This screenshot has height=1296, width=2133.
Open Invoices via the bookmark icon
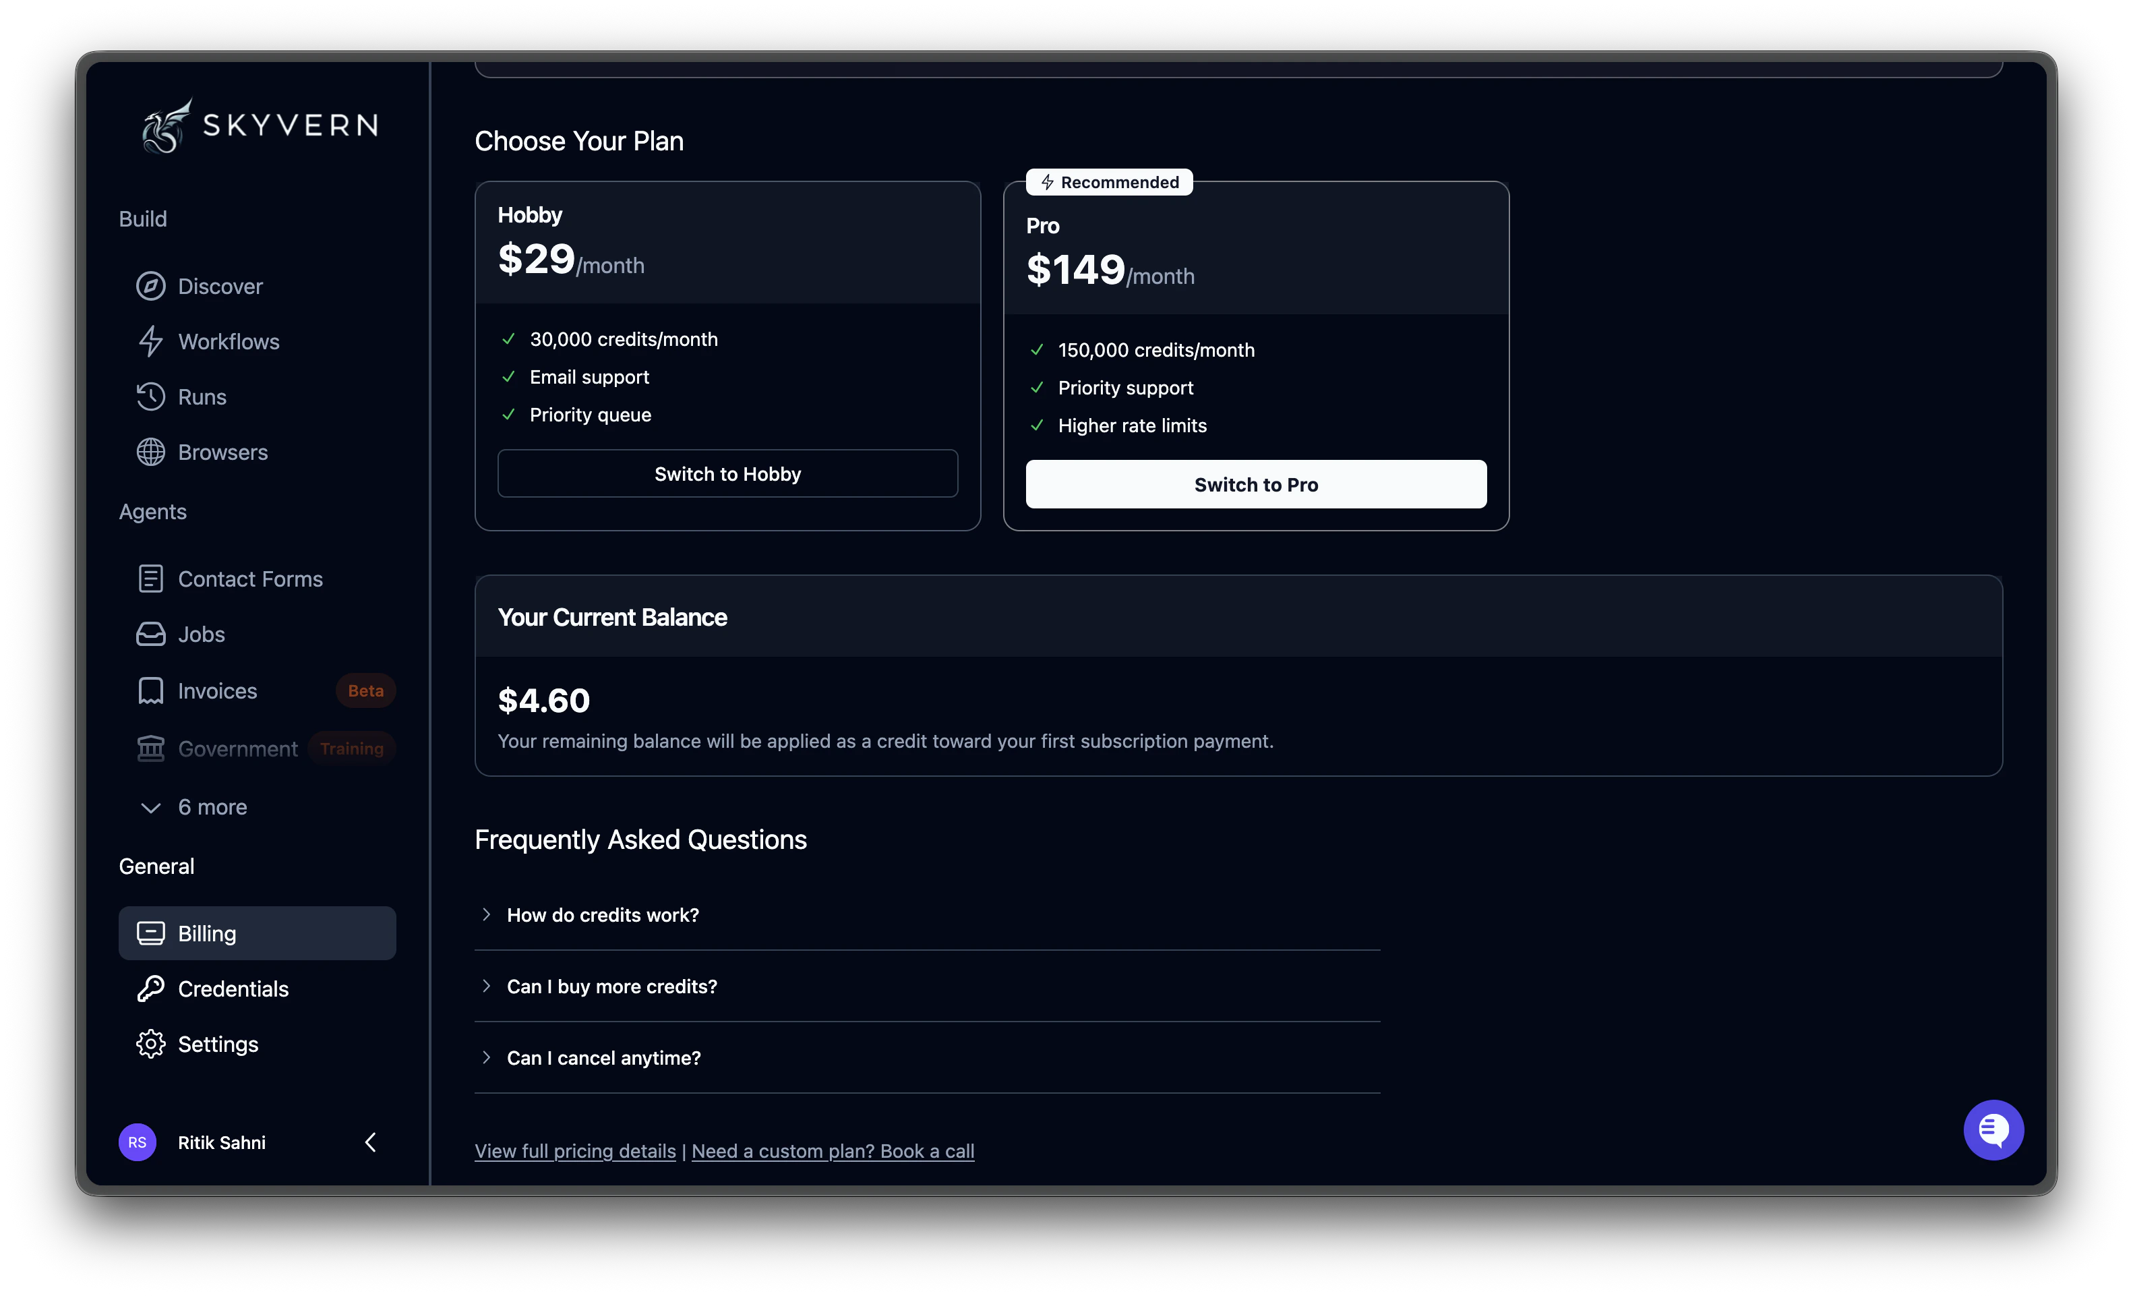click(x=152, y=690)
